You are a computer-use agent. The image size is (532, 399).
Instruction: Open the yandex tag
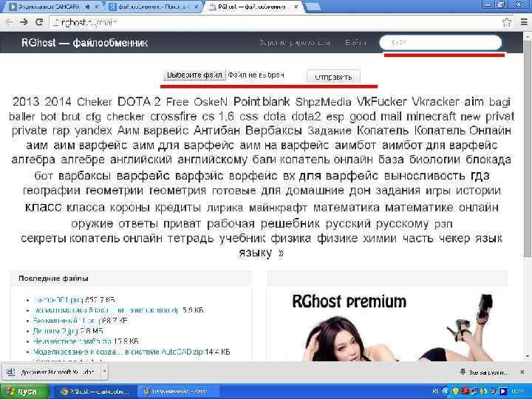coord(93,130)
